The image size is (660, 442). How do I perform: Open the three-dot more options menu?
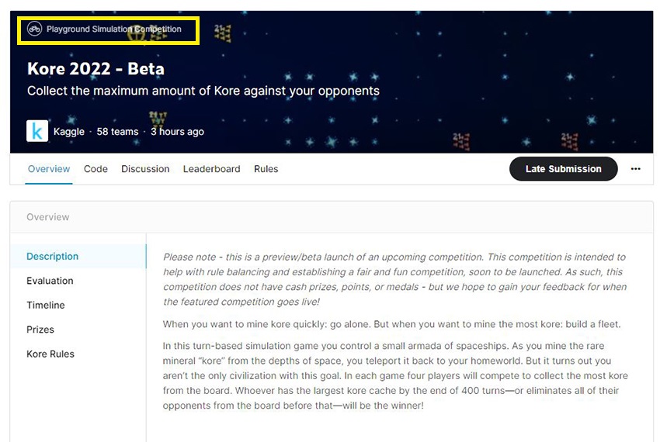[636, 169]
